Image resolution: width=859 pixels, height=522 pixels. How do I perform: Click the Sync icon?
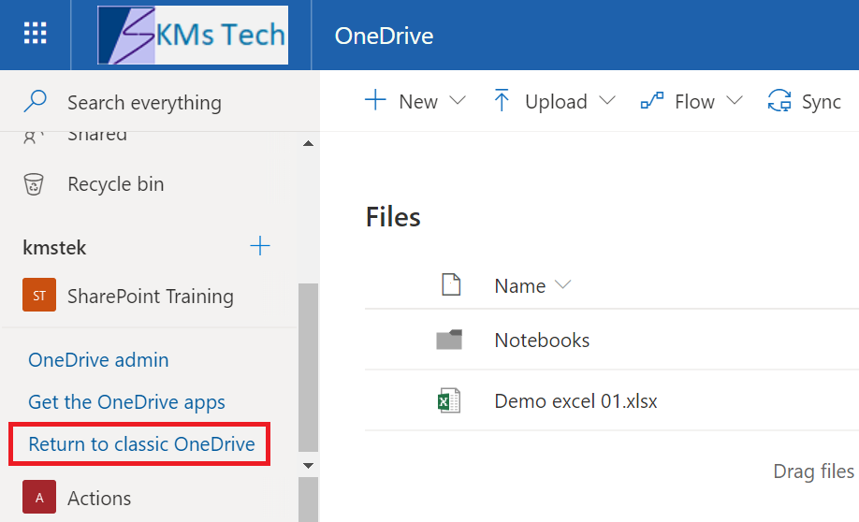tap(779, 101)
